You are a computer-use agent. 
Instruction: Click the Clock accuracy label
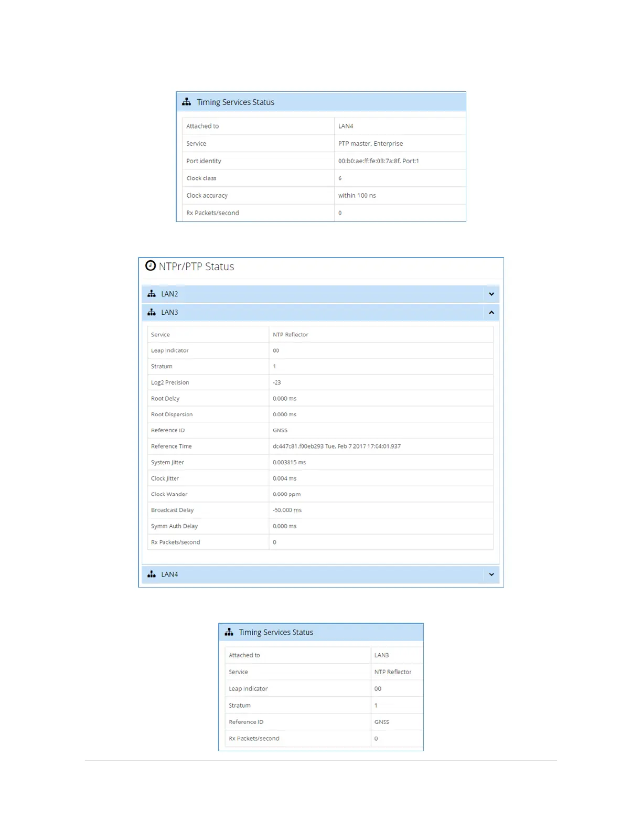click(207, 195)
